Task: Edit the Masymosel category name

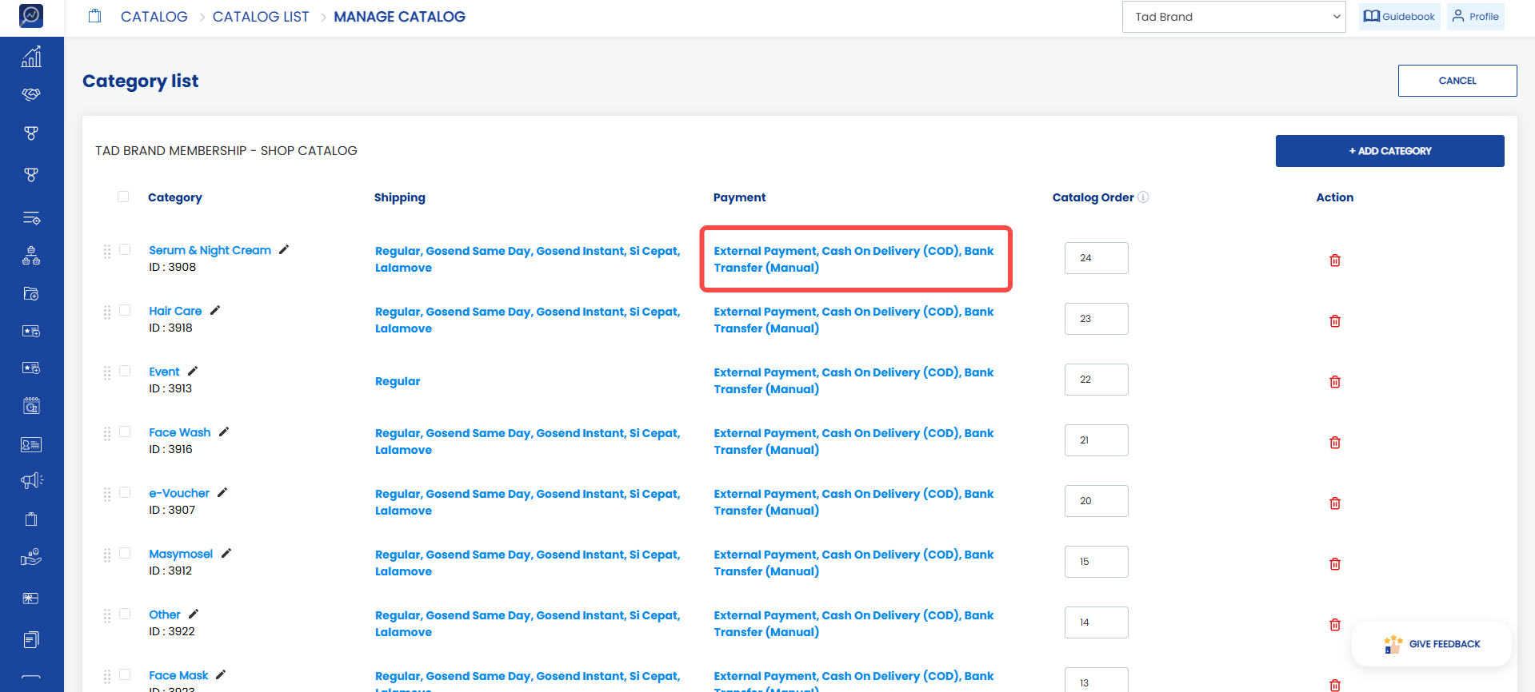Action: click(226, 553)
